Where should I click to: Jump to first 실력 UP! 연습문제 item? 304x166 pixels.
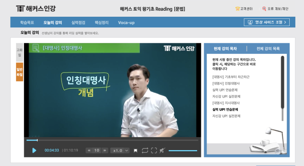(225, 90)
